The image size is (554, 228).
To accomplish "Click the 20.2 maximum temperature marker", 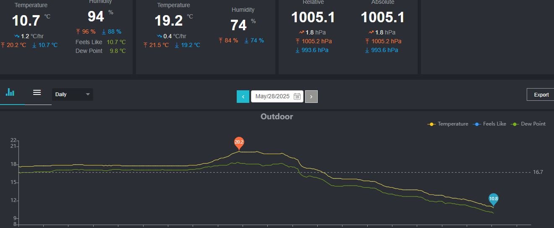I will coord(239,143).
